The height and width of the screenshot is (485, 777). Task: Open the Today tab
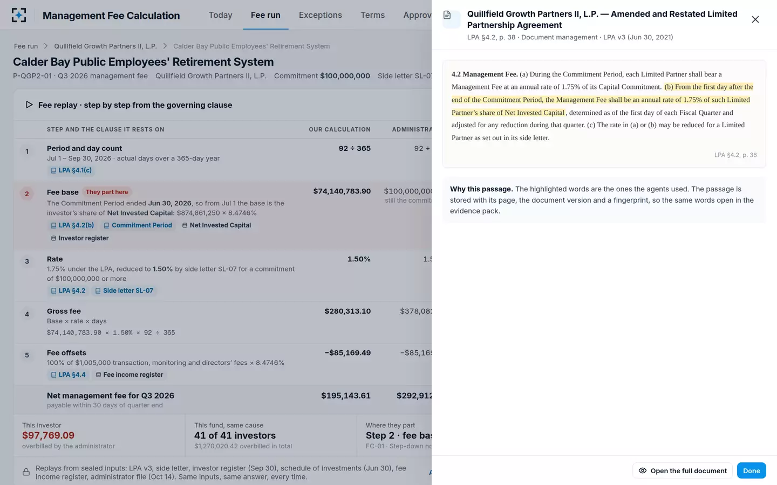pos(220,15)
